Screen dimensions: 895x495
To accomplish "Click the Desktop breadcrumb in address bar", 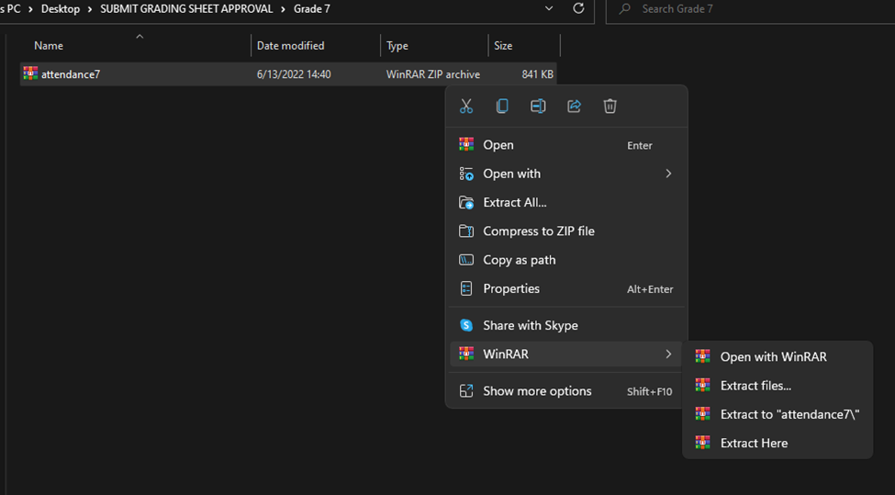I will (60, 9).
